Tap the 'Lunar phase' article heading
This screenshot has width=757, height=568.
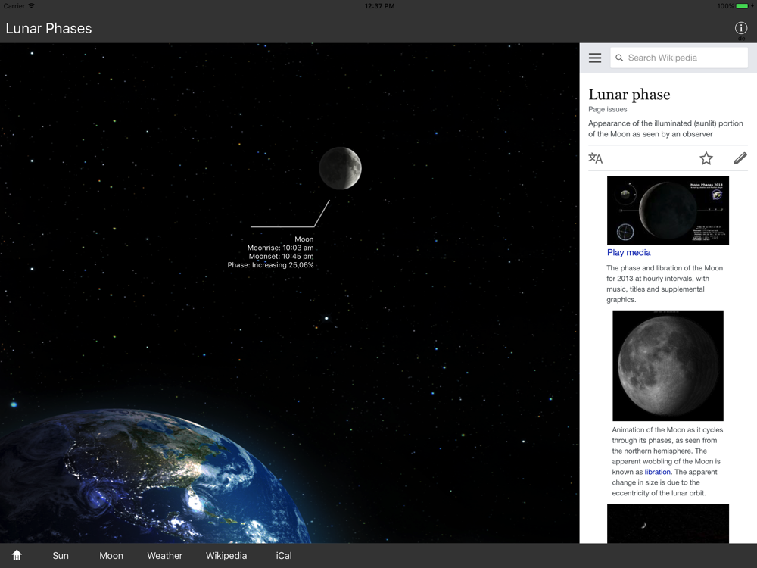(x=629, y=94)
